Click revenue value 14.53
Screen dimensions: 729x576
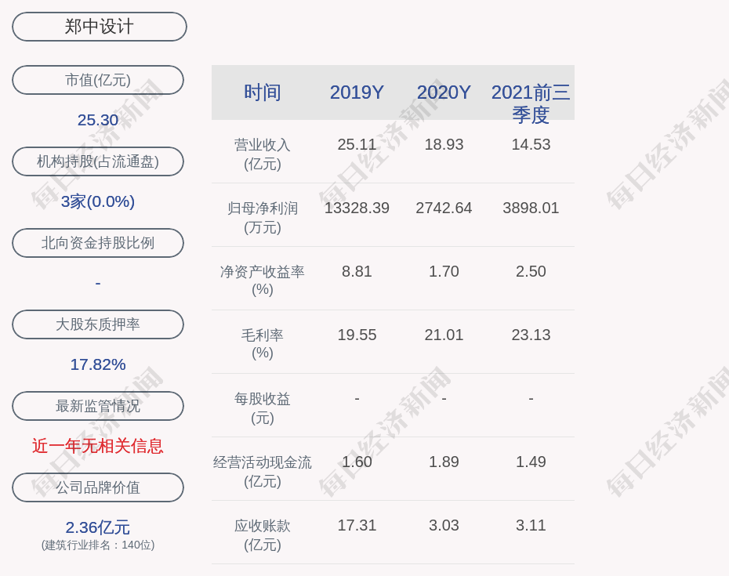pos(531,144)
